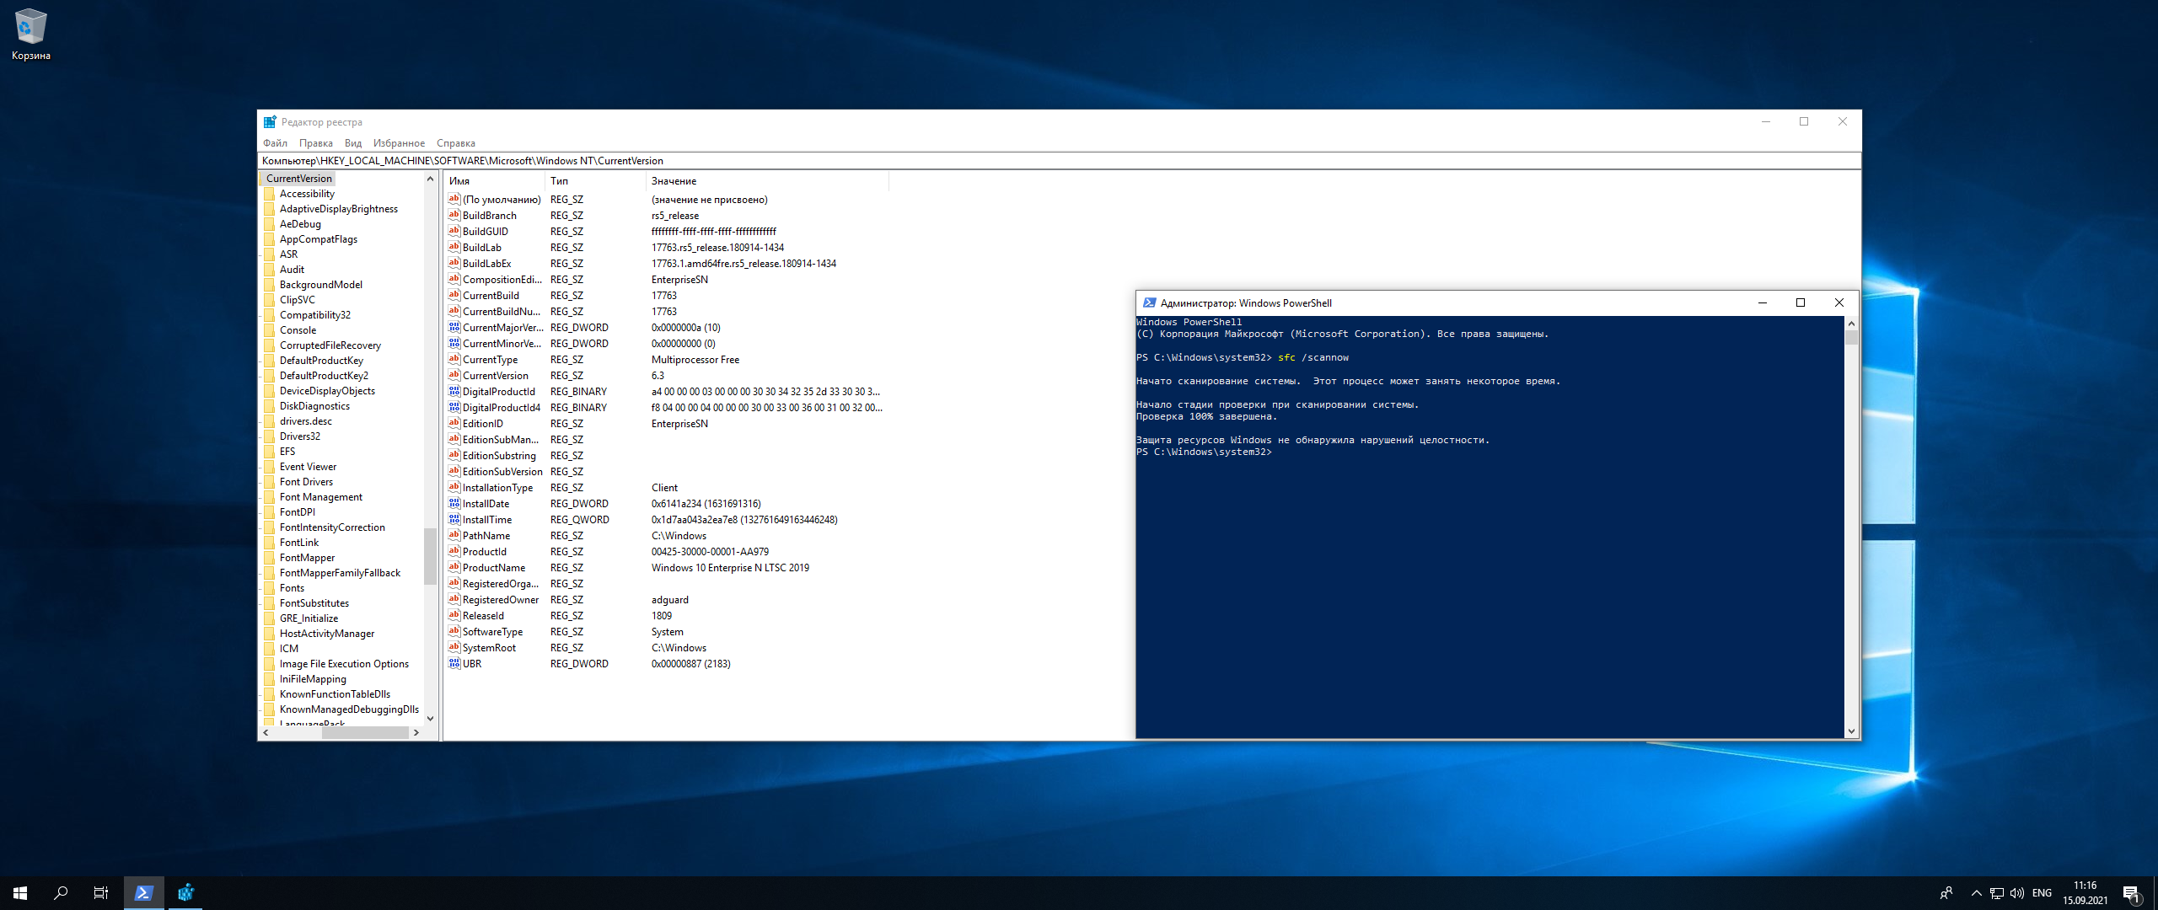Open the Избранное menu
The image size is (2158, 910).
click(399, 143)
